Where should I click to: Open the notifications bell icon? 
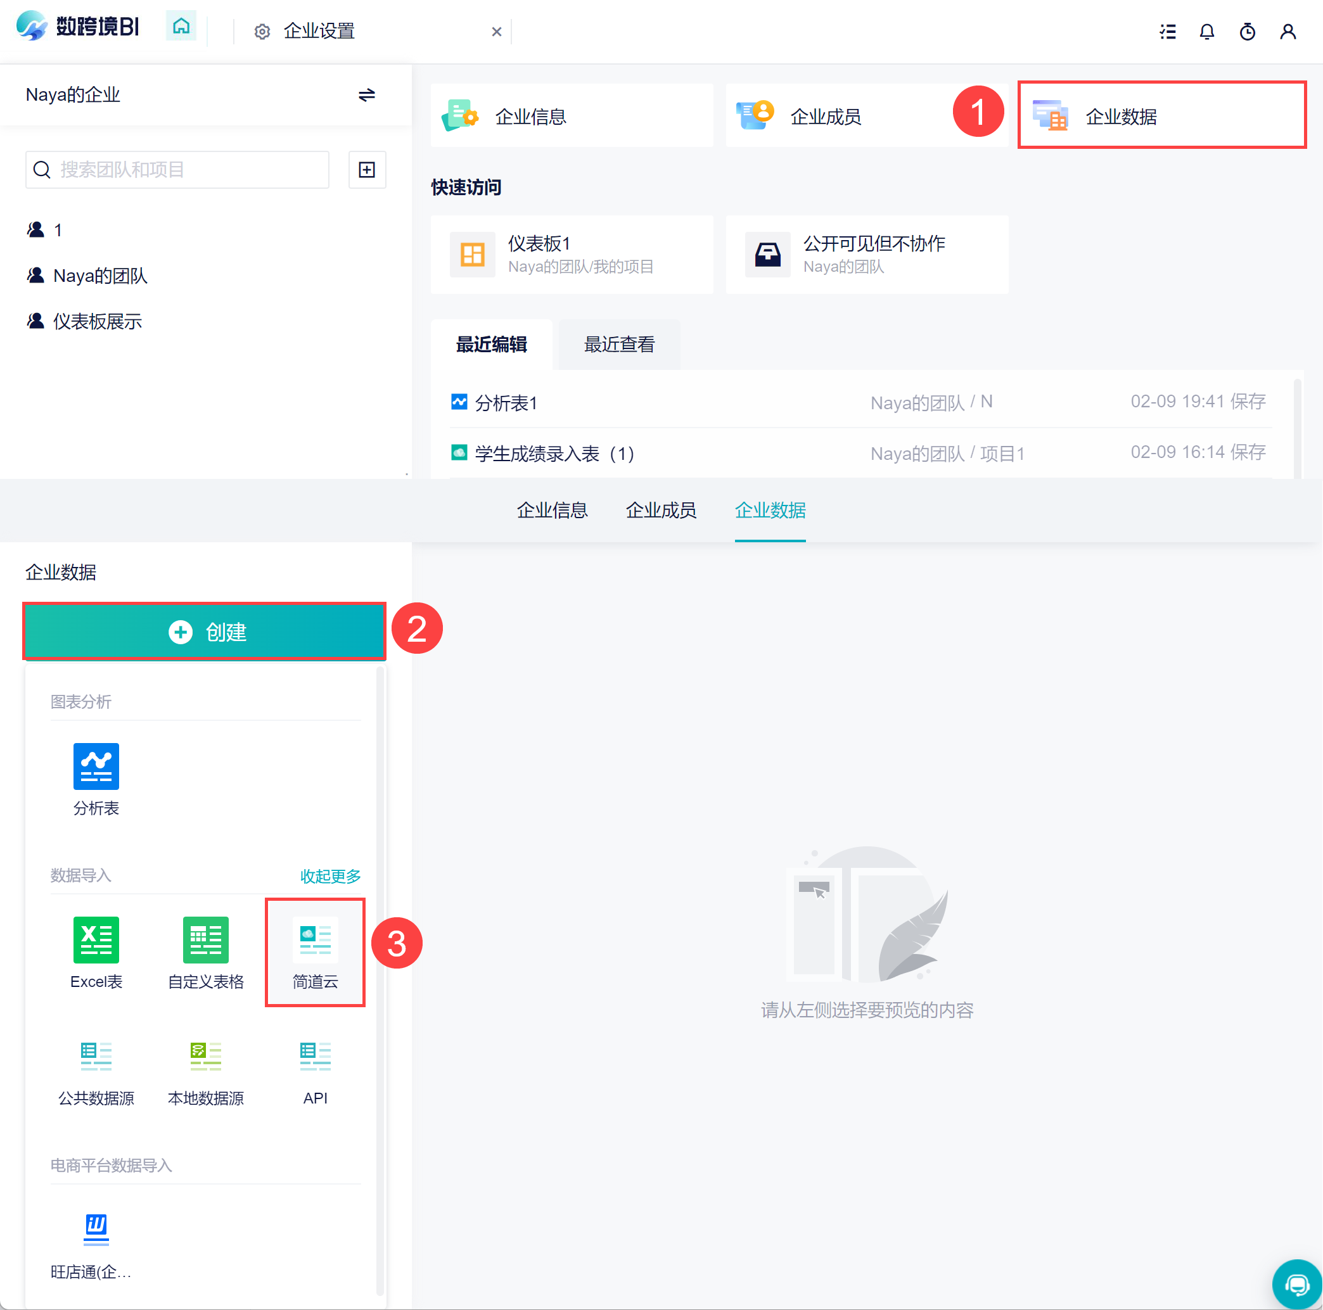pos(1206,32)
